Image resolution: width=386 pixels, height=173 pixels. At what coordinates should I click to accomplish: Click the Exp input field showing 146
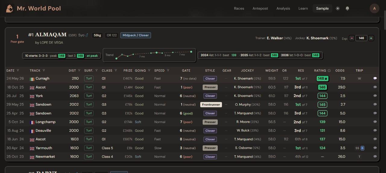pos(361,38)
